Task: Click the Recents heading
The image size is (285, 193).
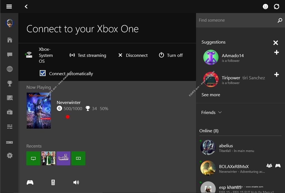Action: point(34,146)
